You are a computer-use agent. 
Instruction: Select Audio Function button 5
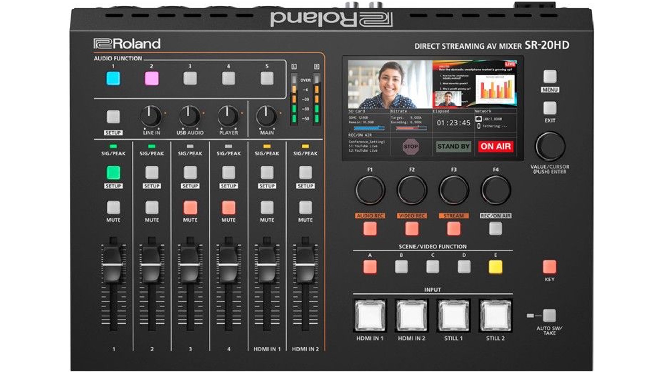coord(267,79)
